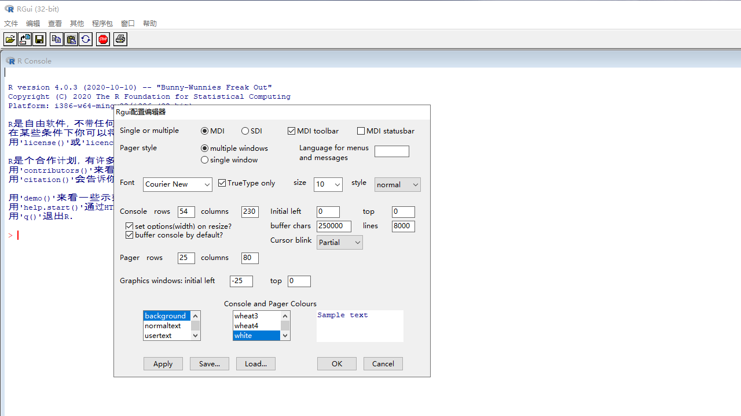Click the Copy toolbar icon
Image resolution: width=741 pixels, height=416 pixels.
56,39
